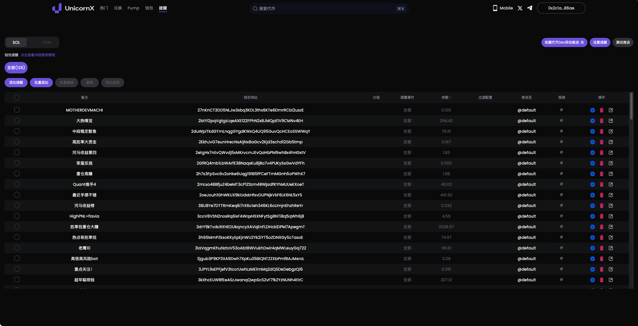Open the X (Twitter) icon in header
Screen dimensions: 638x326
(x=520, y=8)
